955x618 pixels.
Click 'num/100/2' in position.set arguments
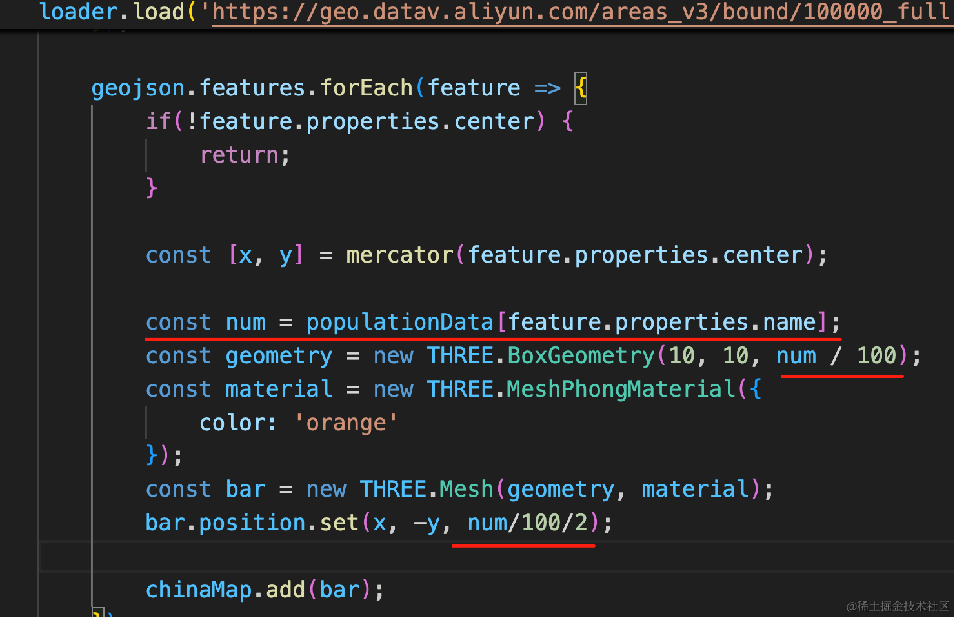point(528,523)
